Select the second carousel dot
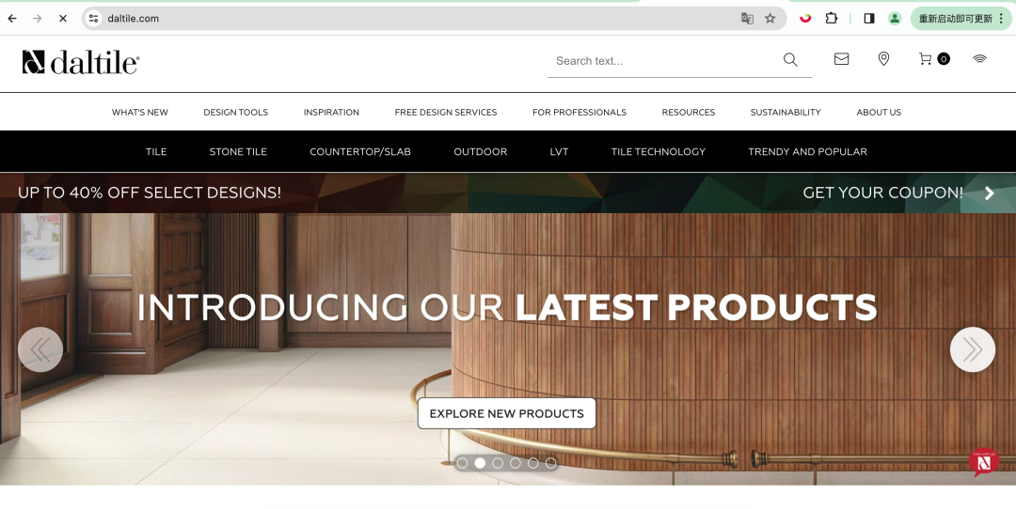1016x509 pixels. (480, 463)
